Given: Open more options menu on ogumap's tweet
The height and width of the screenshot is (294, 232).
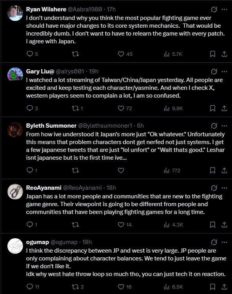Looking at the screenshot, I should coord(224,242).
